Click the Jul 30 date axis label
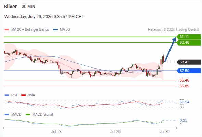 coord(165,132)
